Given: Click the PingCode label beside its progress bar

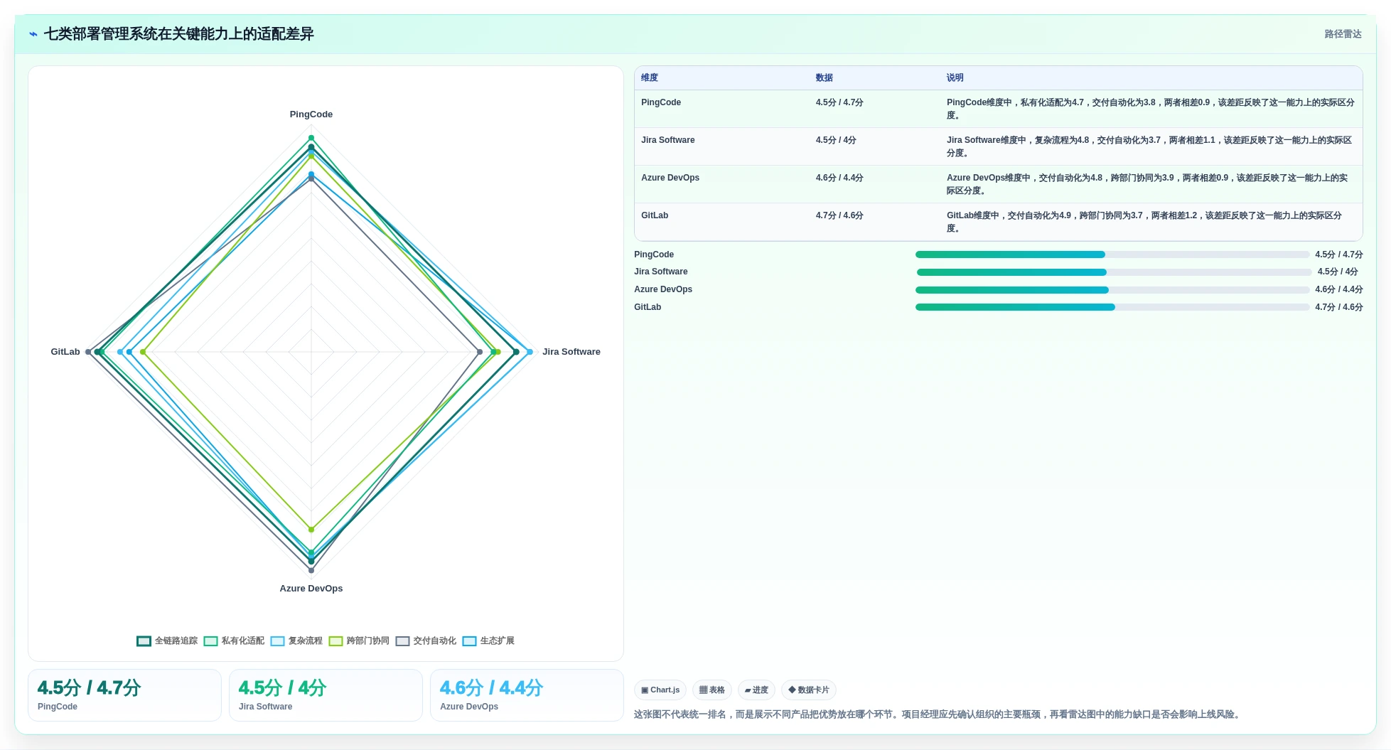Looking at the screenshot, I should tap(654, 255).
